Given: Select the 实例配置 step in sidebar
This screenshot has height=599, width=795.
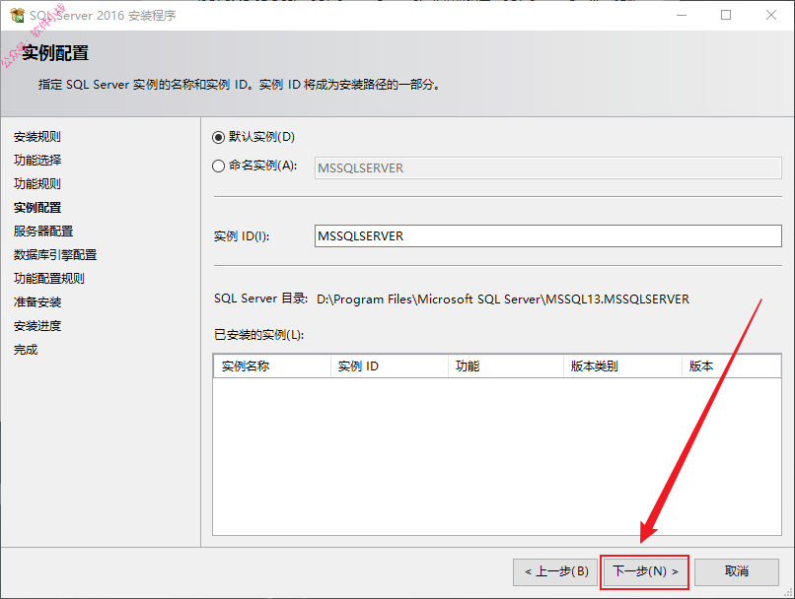Looking at the screenshot, I should [x=37, y=208].
